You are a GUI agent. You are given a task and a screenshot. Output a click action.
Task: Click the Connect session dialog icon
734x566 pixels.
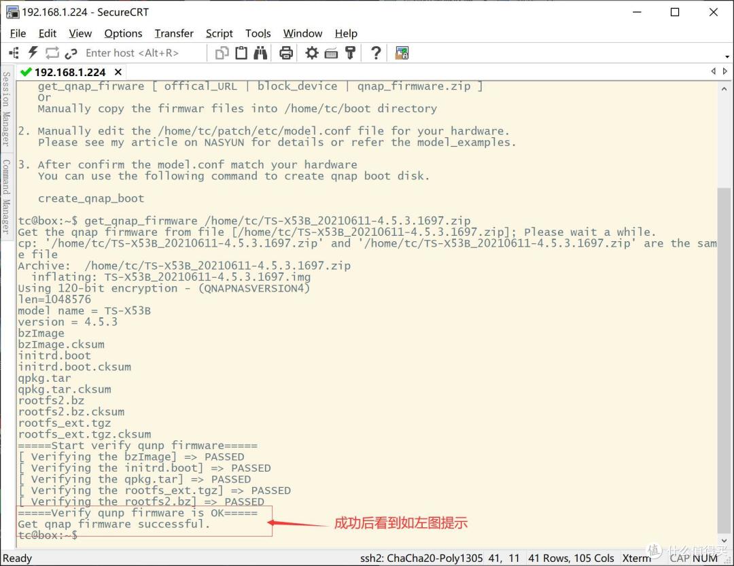coord(14,53)
